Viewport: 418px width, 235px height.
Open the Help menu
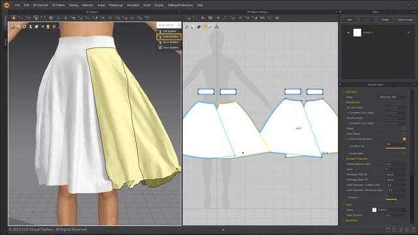(200, 5)
